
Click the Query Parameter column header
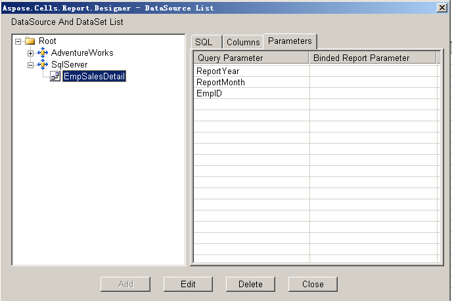[x=251, y=58]
